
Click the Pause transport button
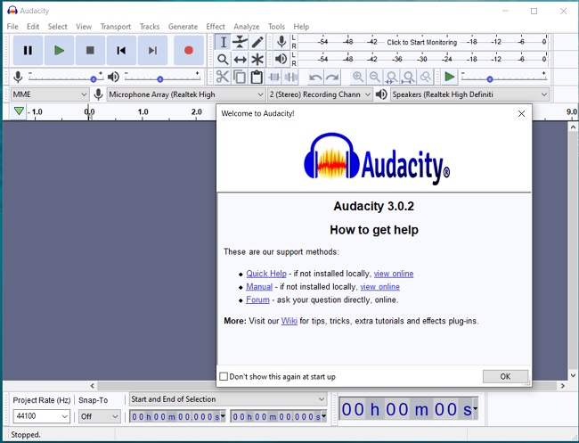click(x=28, y=50)
